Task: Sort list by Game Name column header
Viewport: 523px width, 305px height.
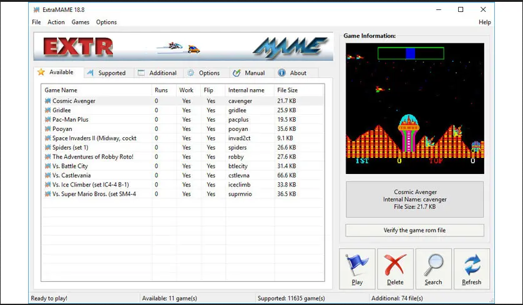Action: pos(61,90)
